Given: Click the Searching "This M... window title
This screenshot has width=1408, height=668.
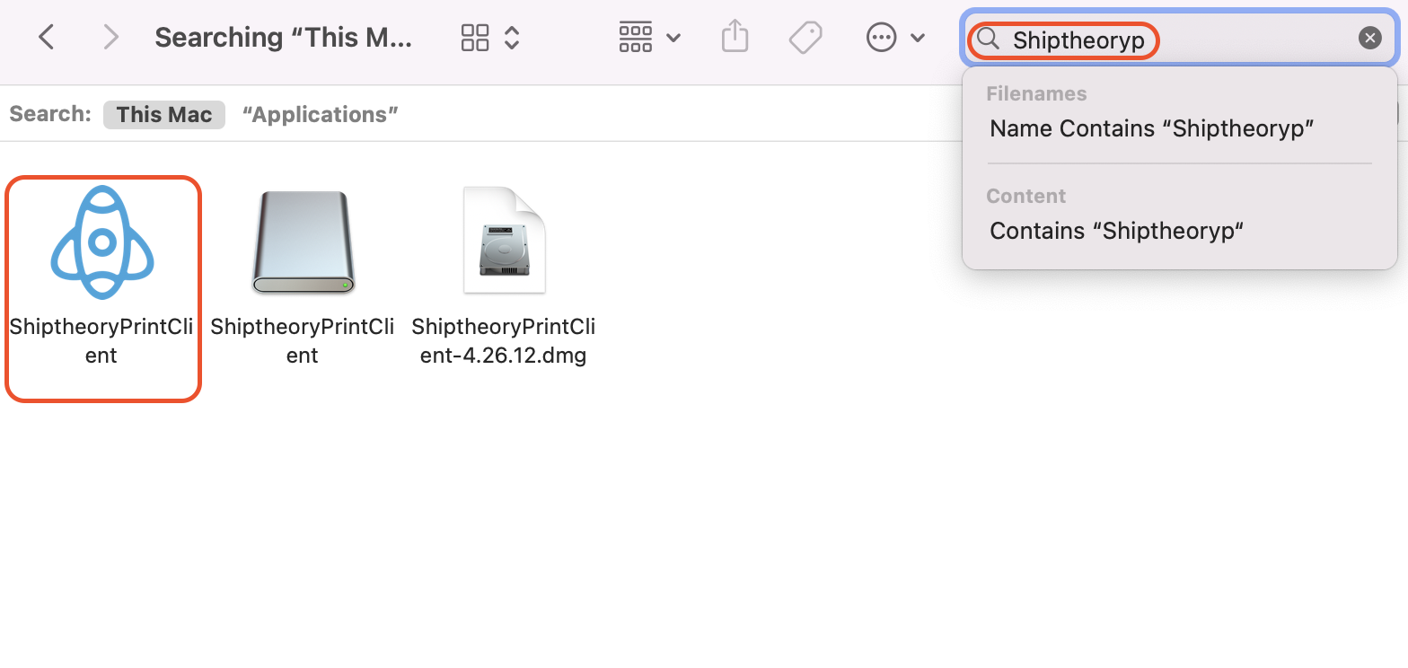Looking at the screenshot, I should point(284,37).
